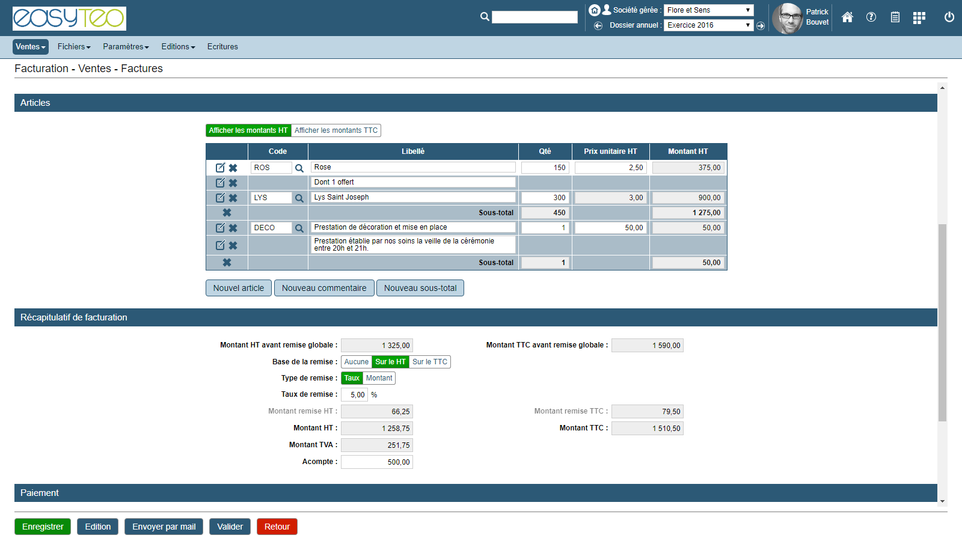Screen dimensions: 962x541
Task: Open the Ecritures menu item
Action: click(x=222, y=47)
